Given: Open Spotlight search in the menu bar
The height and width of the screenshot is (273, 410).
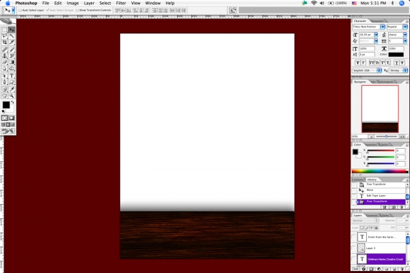Looking at the screenshot, I should point(402,3).
